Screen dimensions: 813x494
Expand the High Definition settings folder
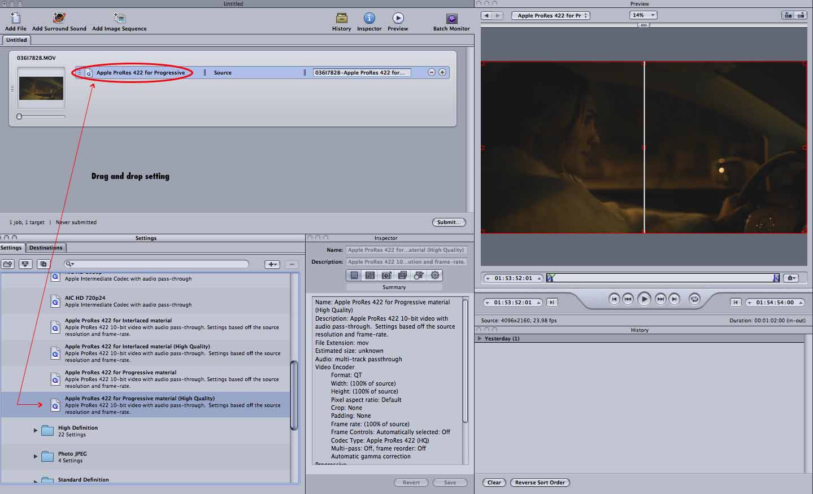pyautogui.click(x=36, y=431)
